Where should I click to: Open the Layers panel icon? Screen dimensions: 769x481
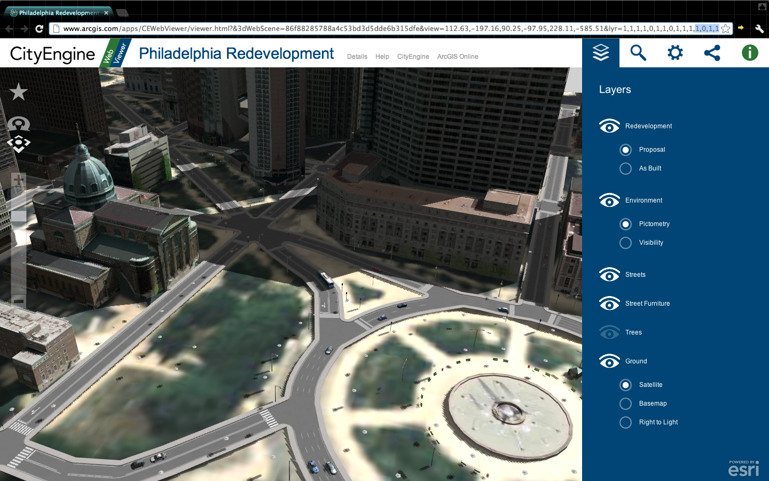pyautogui.click(x=601, y=52)
